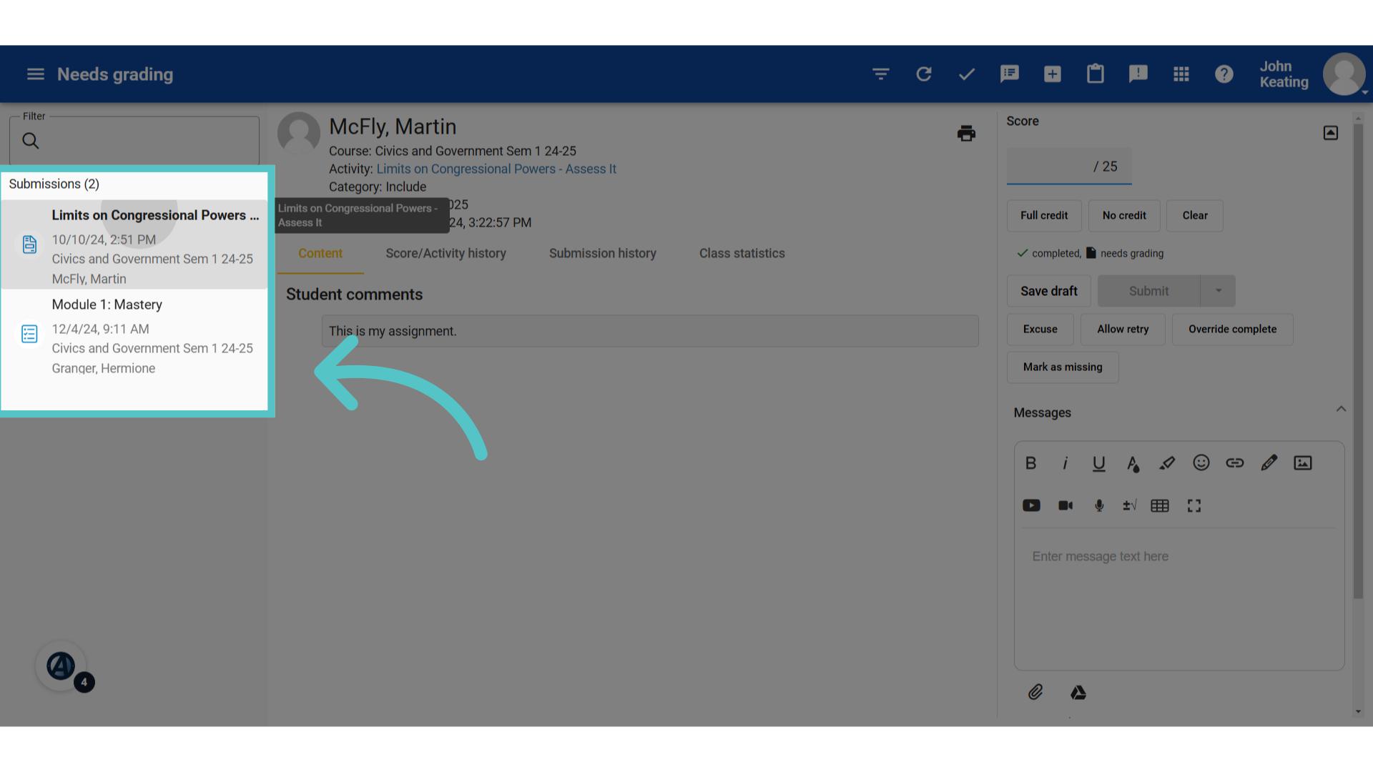Insert emoji in message editor
1373x772 pixels.
point(1201,462)
